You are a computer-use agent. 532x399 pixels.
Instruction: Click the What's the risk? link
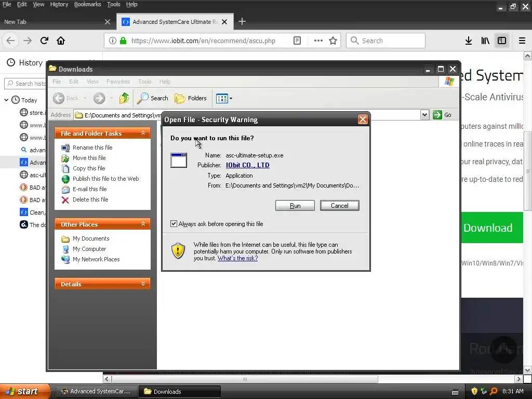coord(237,258)
